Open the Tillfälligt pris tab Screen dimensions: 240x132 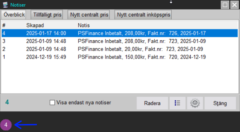47,15
